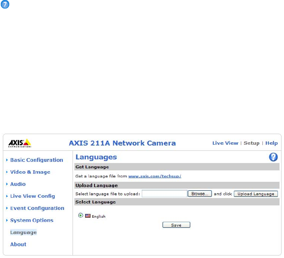Select the English language radio button

pos(80,216)
